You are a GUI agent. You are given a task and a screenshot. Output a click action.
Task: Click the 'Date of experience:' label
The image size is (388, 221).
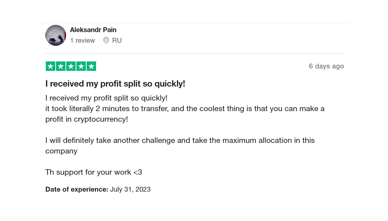(77, 190)
